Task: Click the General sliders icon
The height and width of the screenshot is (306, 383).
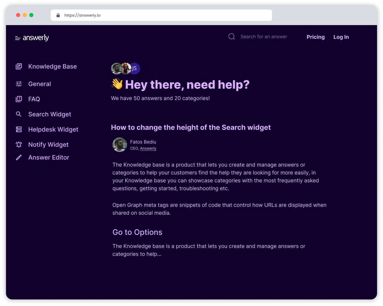Action: 19,84
